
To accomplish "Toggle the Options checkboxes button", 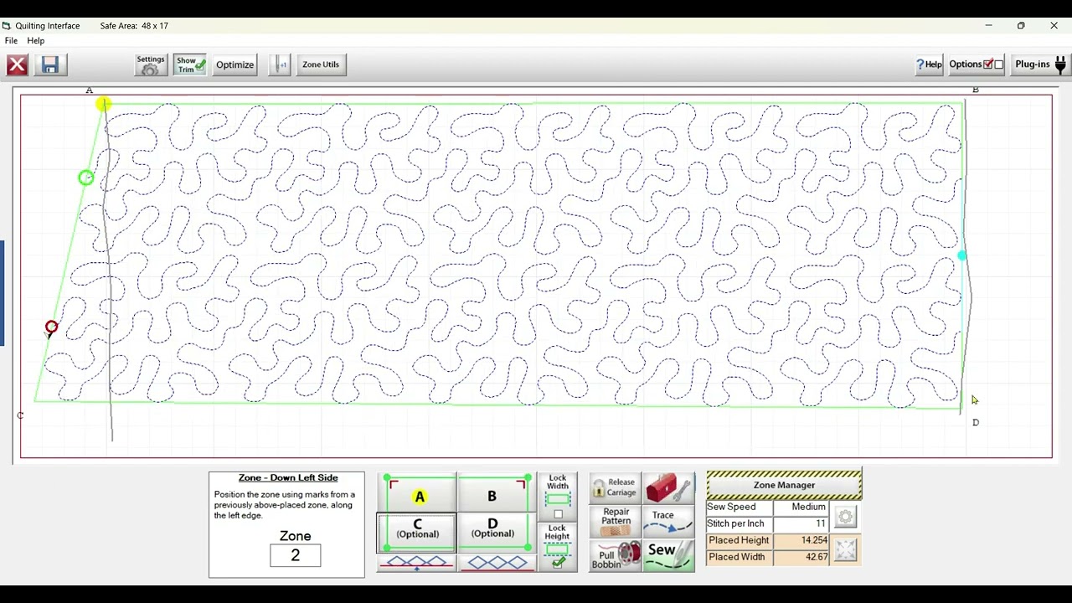I will pyautogui.click(x=976, y=64).
